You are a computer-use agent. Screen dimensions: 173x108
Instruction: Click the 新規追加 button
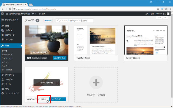coord(48,21)
